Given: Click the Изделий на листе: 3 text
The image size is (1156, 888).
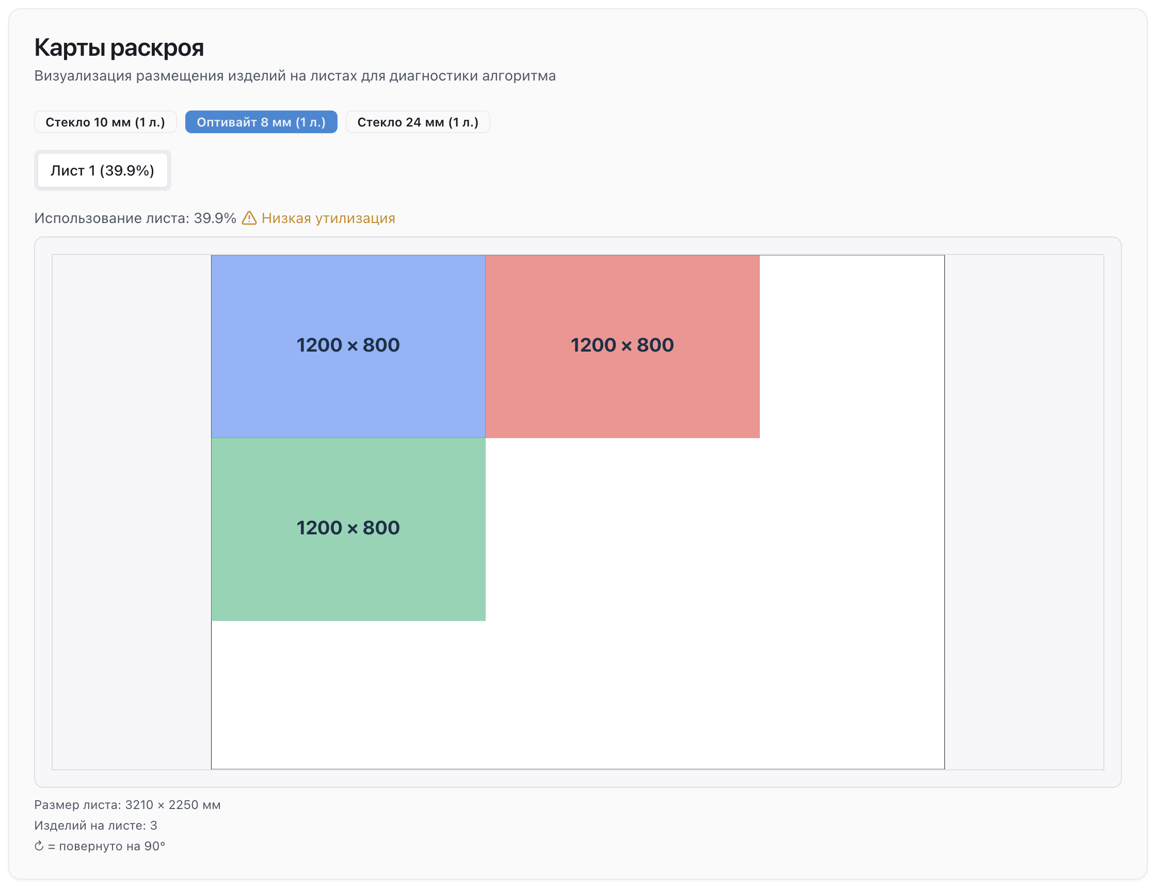Looking at the screenshot, I should pyautogui.click(x=95, y=826).
